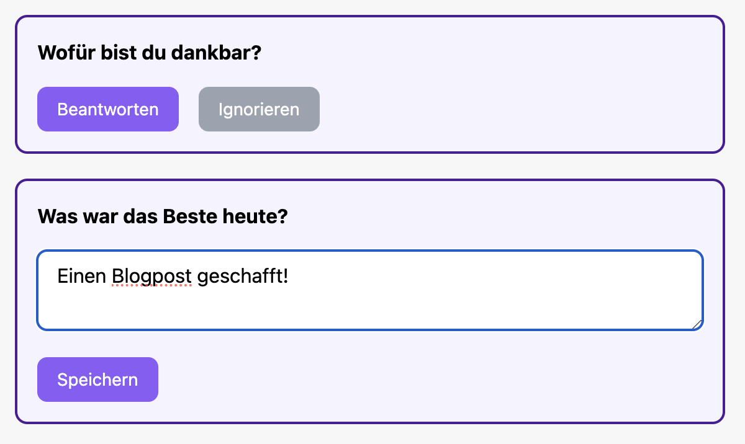
Task: Save the daily highlight entry
Action: pyautogui.click(x=97, y=379)
